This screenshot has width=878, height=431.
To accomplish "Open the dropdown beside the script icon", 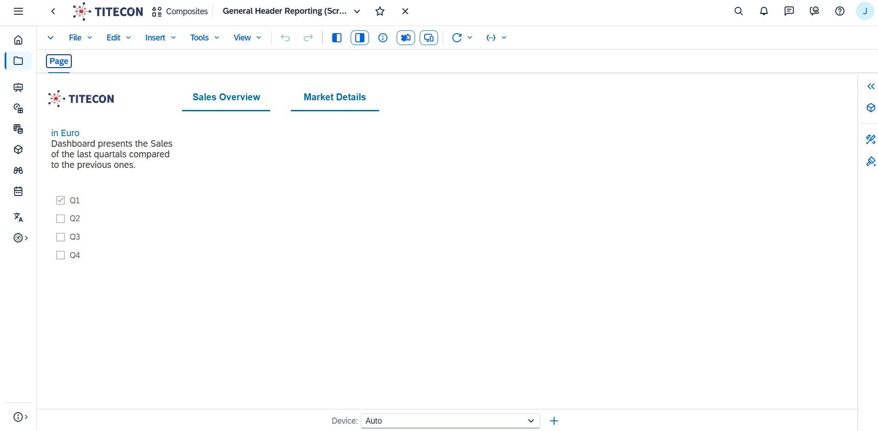I will tap(504, 38).
